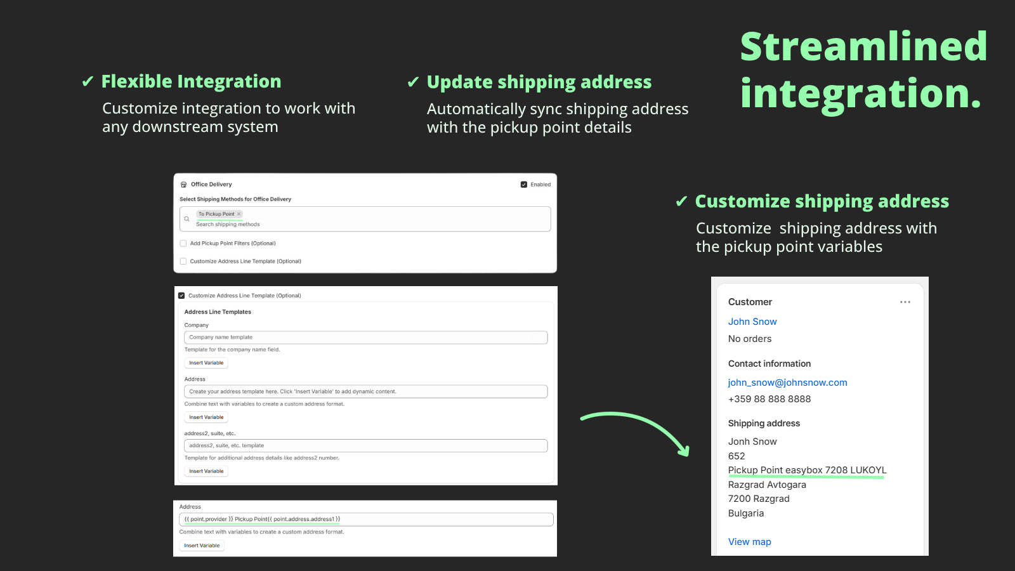Check unchecked Customize Address Line Template option
This screenshot has width=1015, height=571.
(183, 261)
